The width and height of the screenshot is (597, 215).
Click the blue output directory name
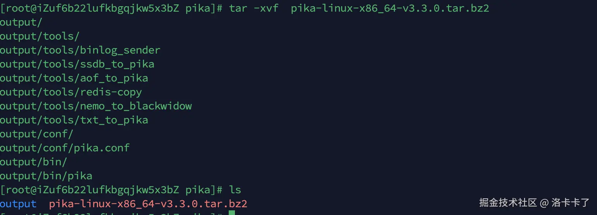pyautogui.click(x=18, y=204)
